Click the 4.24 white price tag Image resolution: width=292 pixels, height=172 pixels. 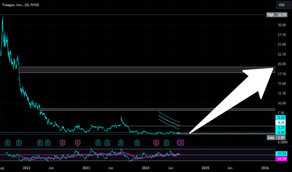280,123
